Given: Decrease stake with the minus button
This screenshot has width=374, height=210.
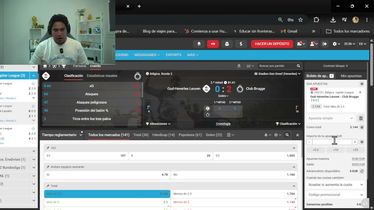Looking at the screenshot, I should [x=309, y=142].
